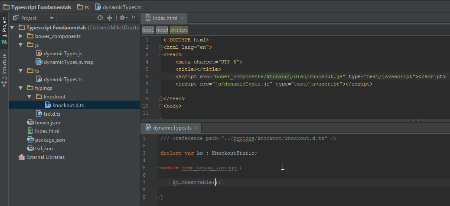Switch to the dynamicTypes.ts editor tab
Screen dimensions: 450x206
(172, 128)
